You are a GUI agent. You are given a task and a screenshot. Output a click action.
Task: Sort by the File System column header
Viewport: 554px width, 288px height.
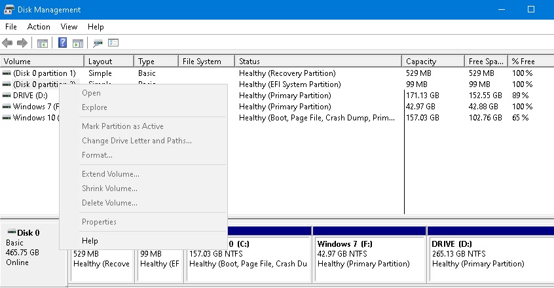tap(206, 62)
